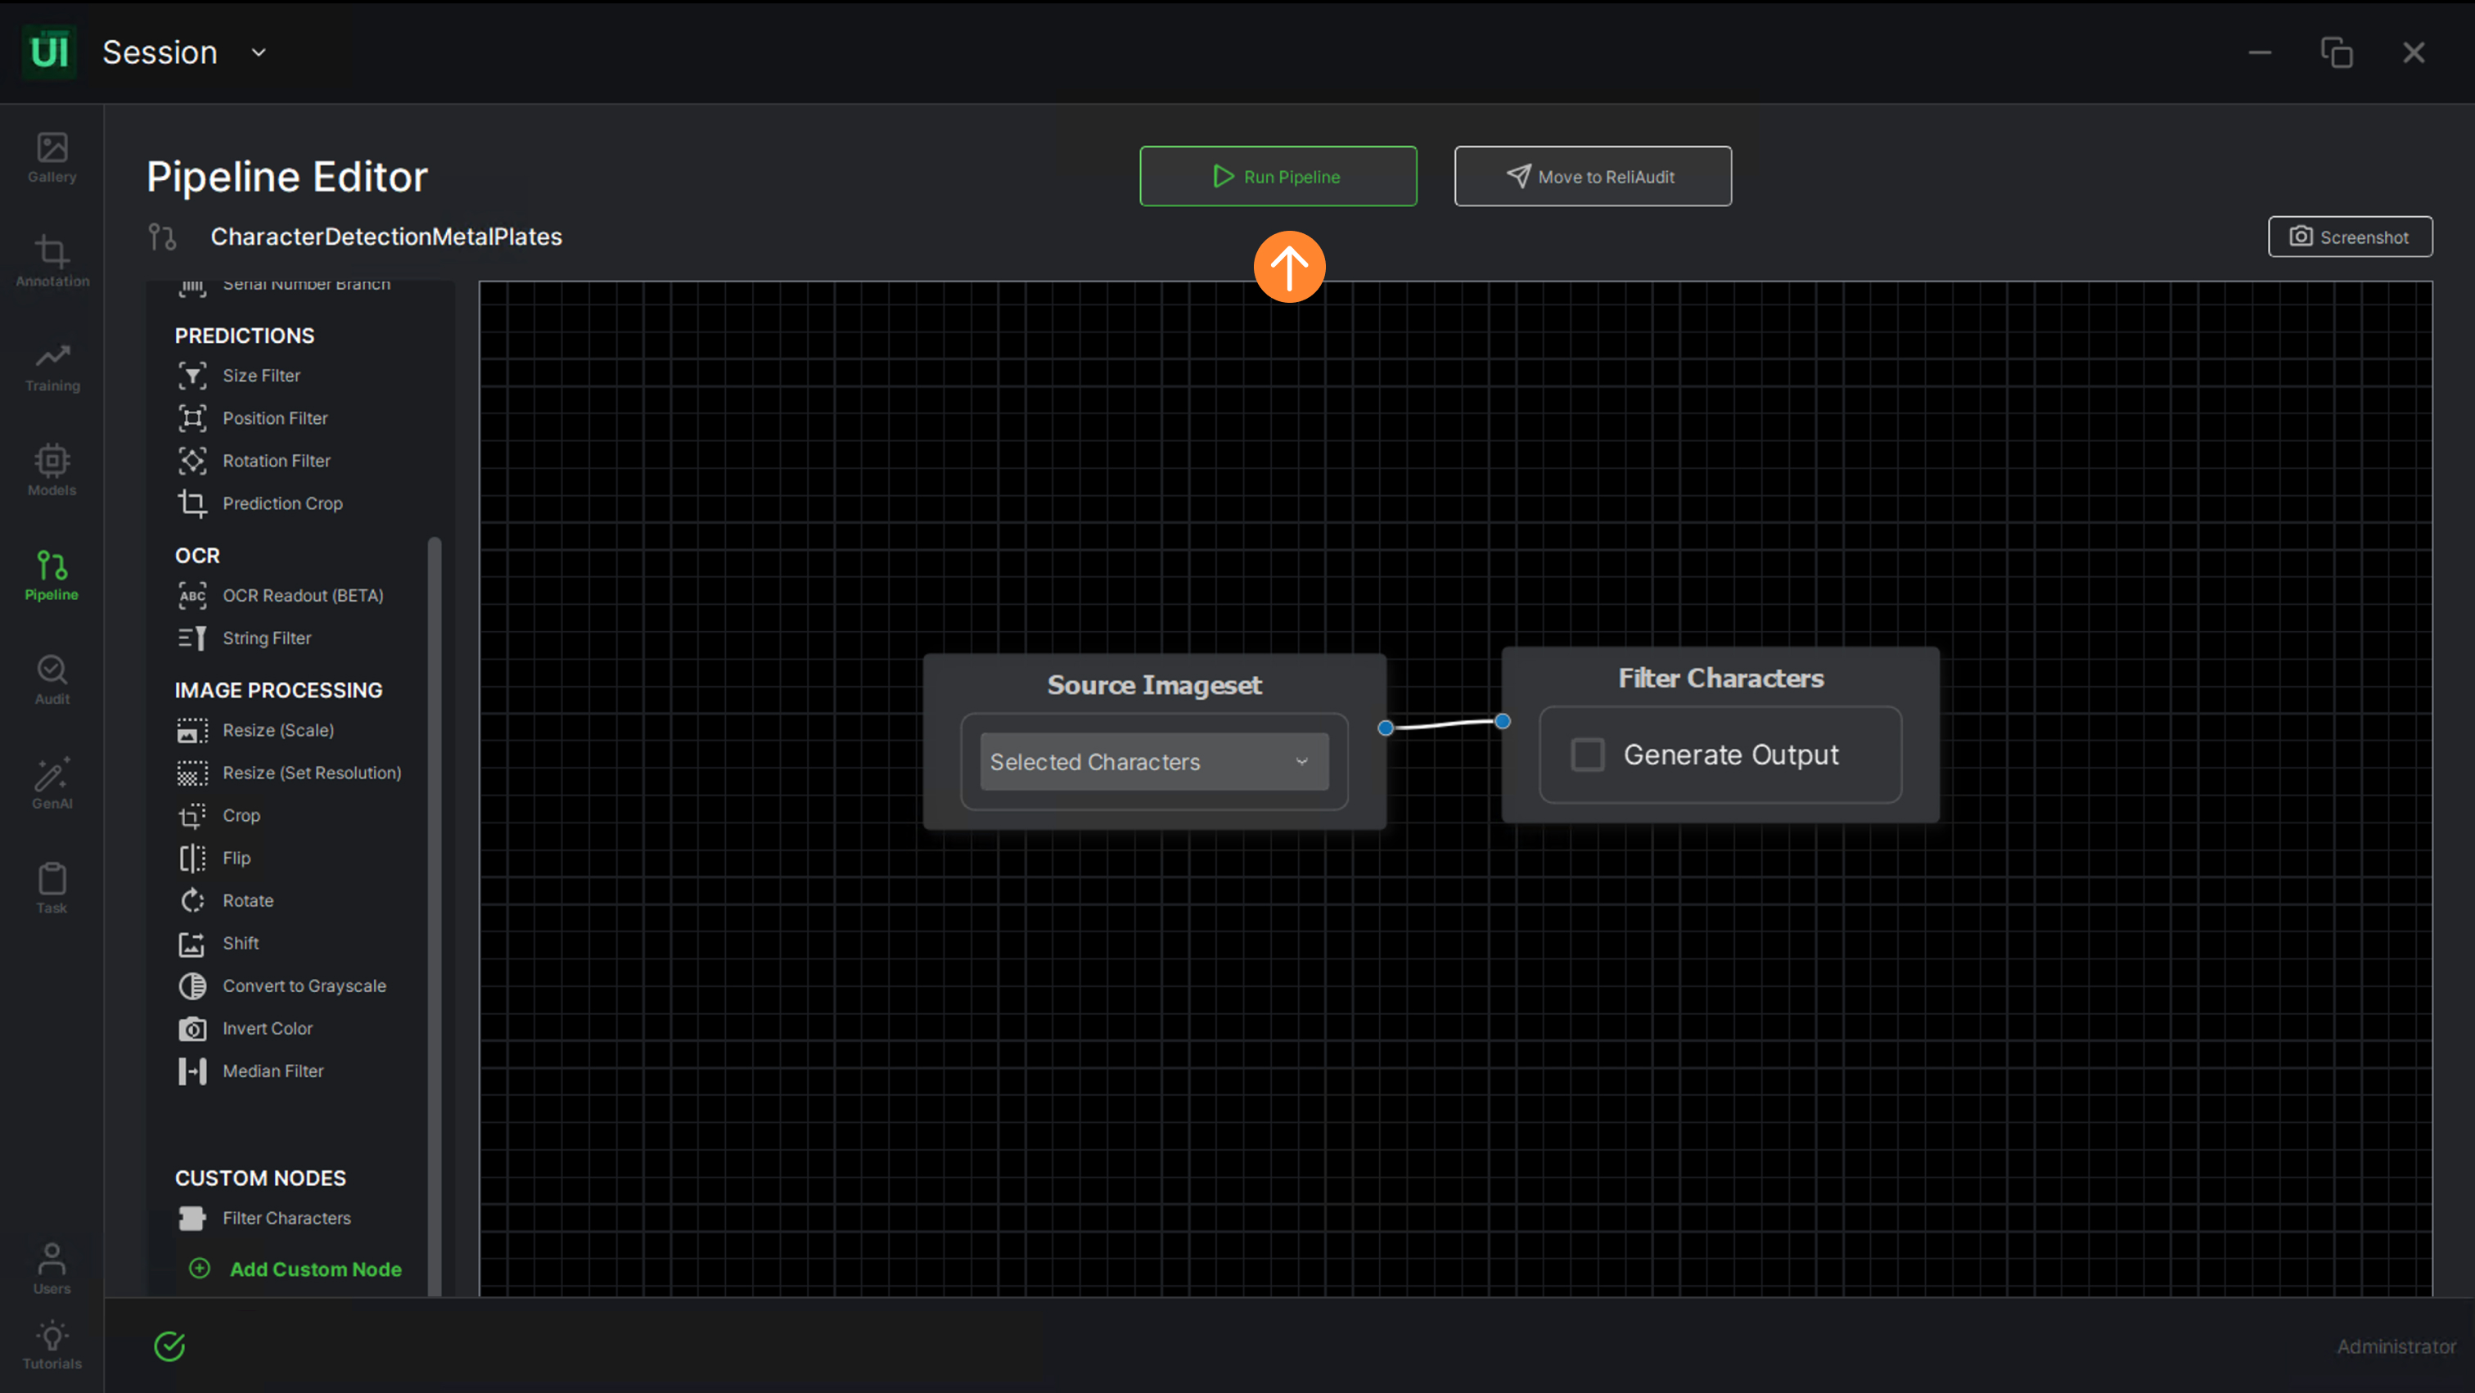Click the String Filter node icon
The width and height of the screenshot is (2475, 1393).
(192, 638)
